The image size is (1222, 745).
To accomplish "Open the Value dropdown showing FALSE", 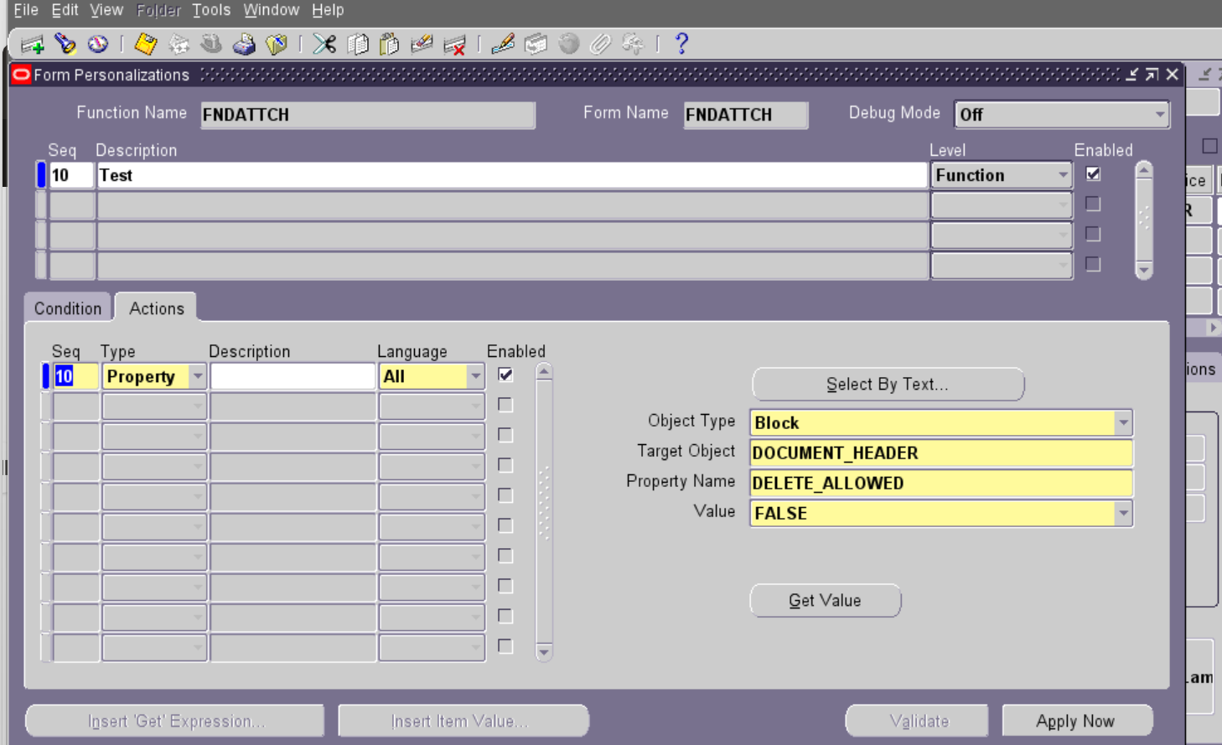I will [x=1123, y=513].
